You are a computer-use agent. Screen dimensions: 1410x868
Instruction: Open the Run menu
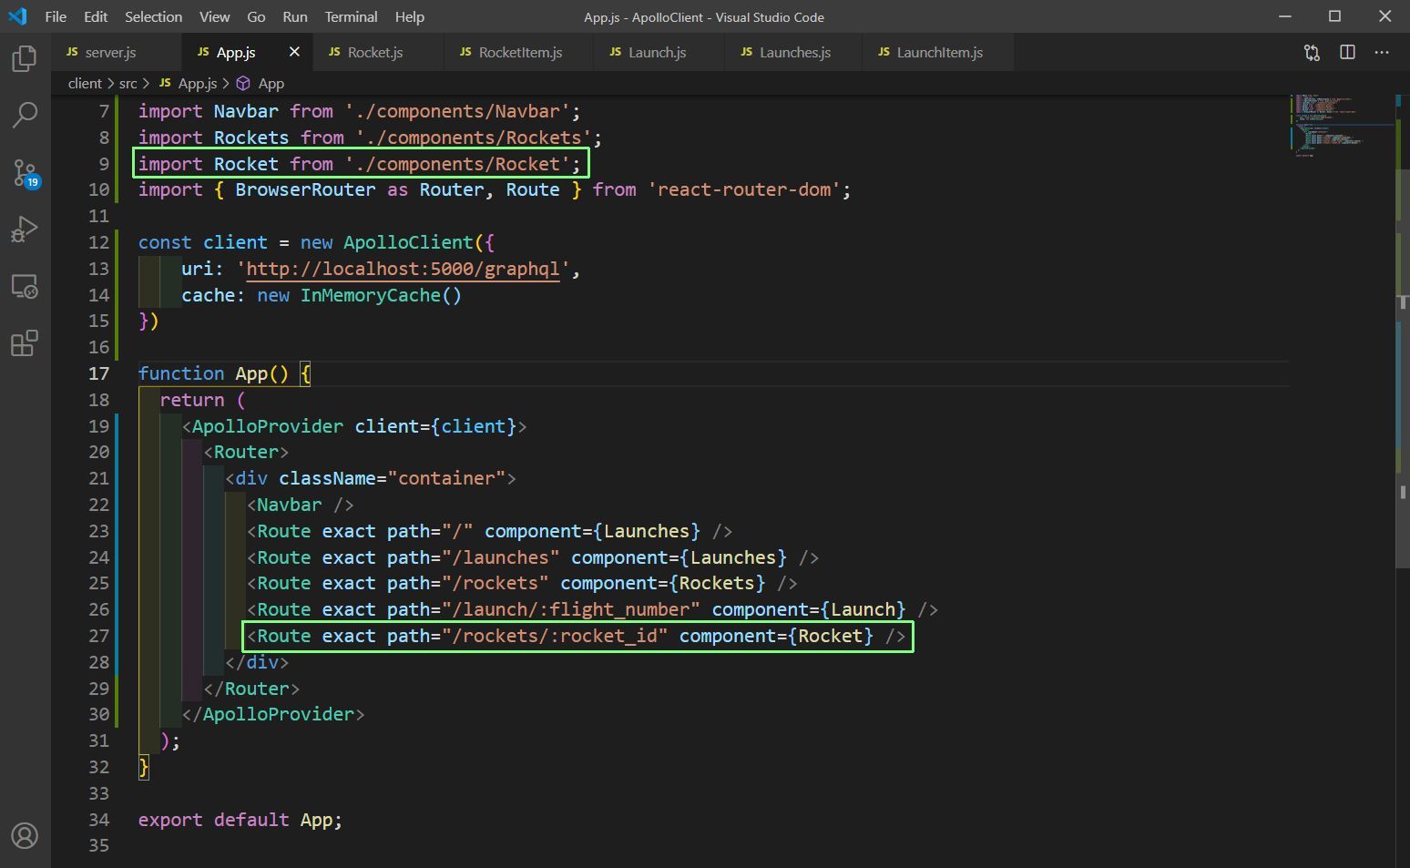(x=294, y=16)
